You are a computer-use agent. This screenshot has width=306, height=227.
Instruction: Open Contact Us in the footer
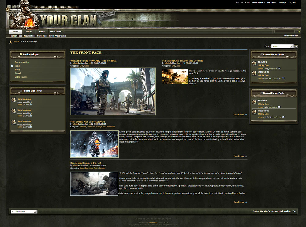pyautogui.click(x=257, y=211)
